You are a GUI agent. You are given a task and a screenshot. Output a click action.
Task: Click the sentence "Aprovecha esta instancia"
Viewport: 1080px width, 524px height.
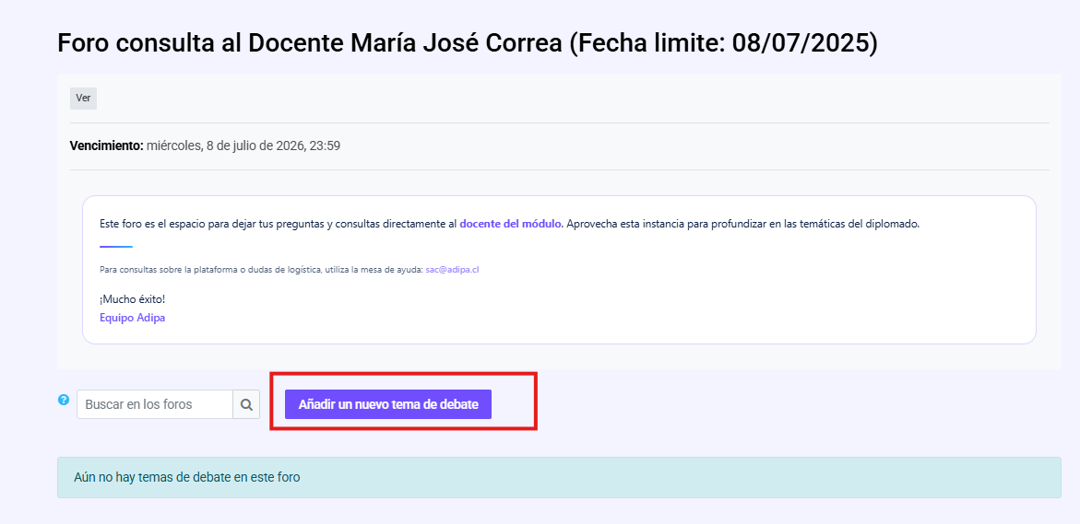[x=743, y=224]
